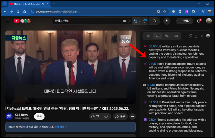Click the 구독 subscribe button
The width and height of the screenshot is (215, 138).
39,116
